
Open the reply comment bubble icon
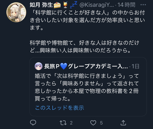[33, 123]
